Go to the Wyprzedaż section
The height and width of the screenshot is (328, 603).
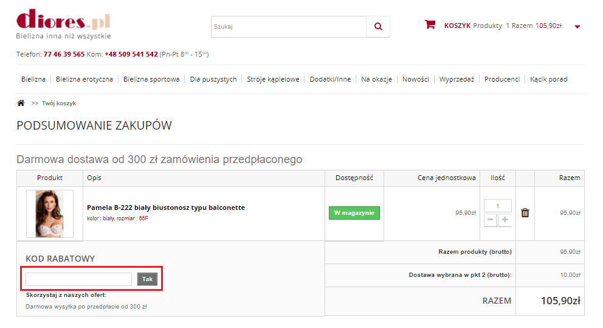457,79
